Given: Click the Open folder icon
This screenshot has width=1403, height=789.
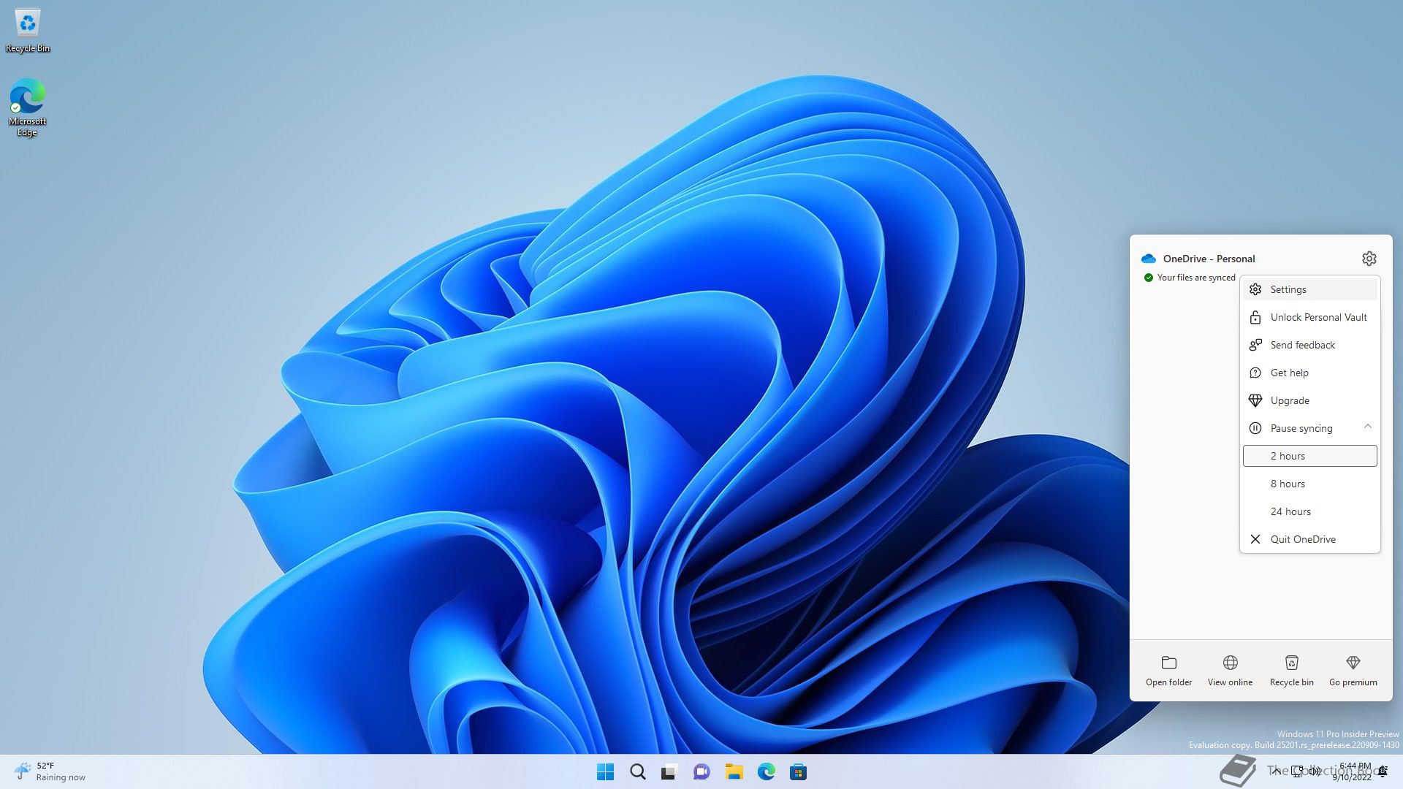Looking at the screenshot, I should 1168,670.
